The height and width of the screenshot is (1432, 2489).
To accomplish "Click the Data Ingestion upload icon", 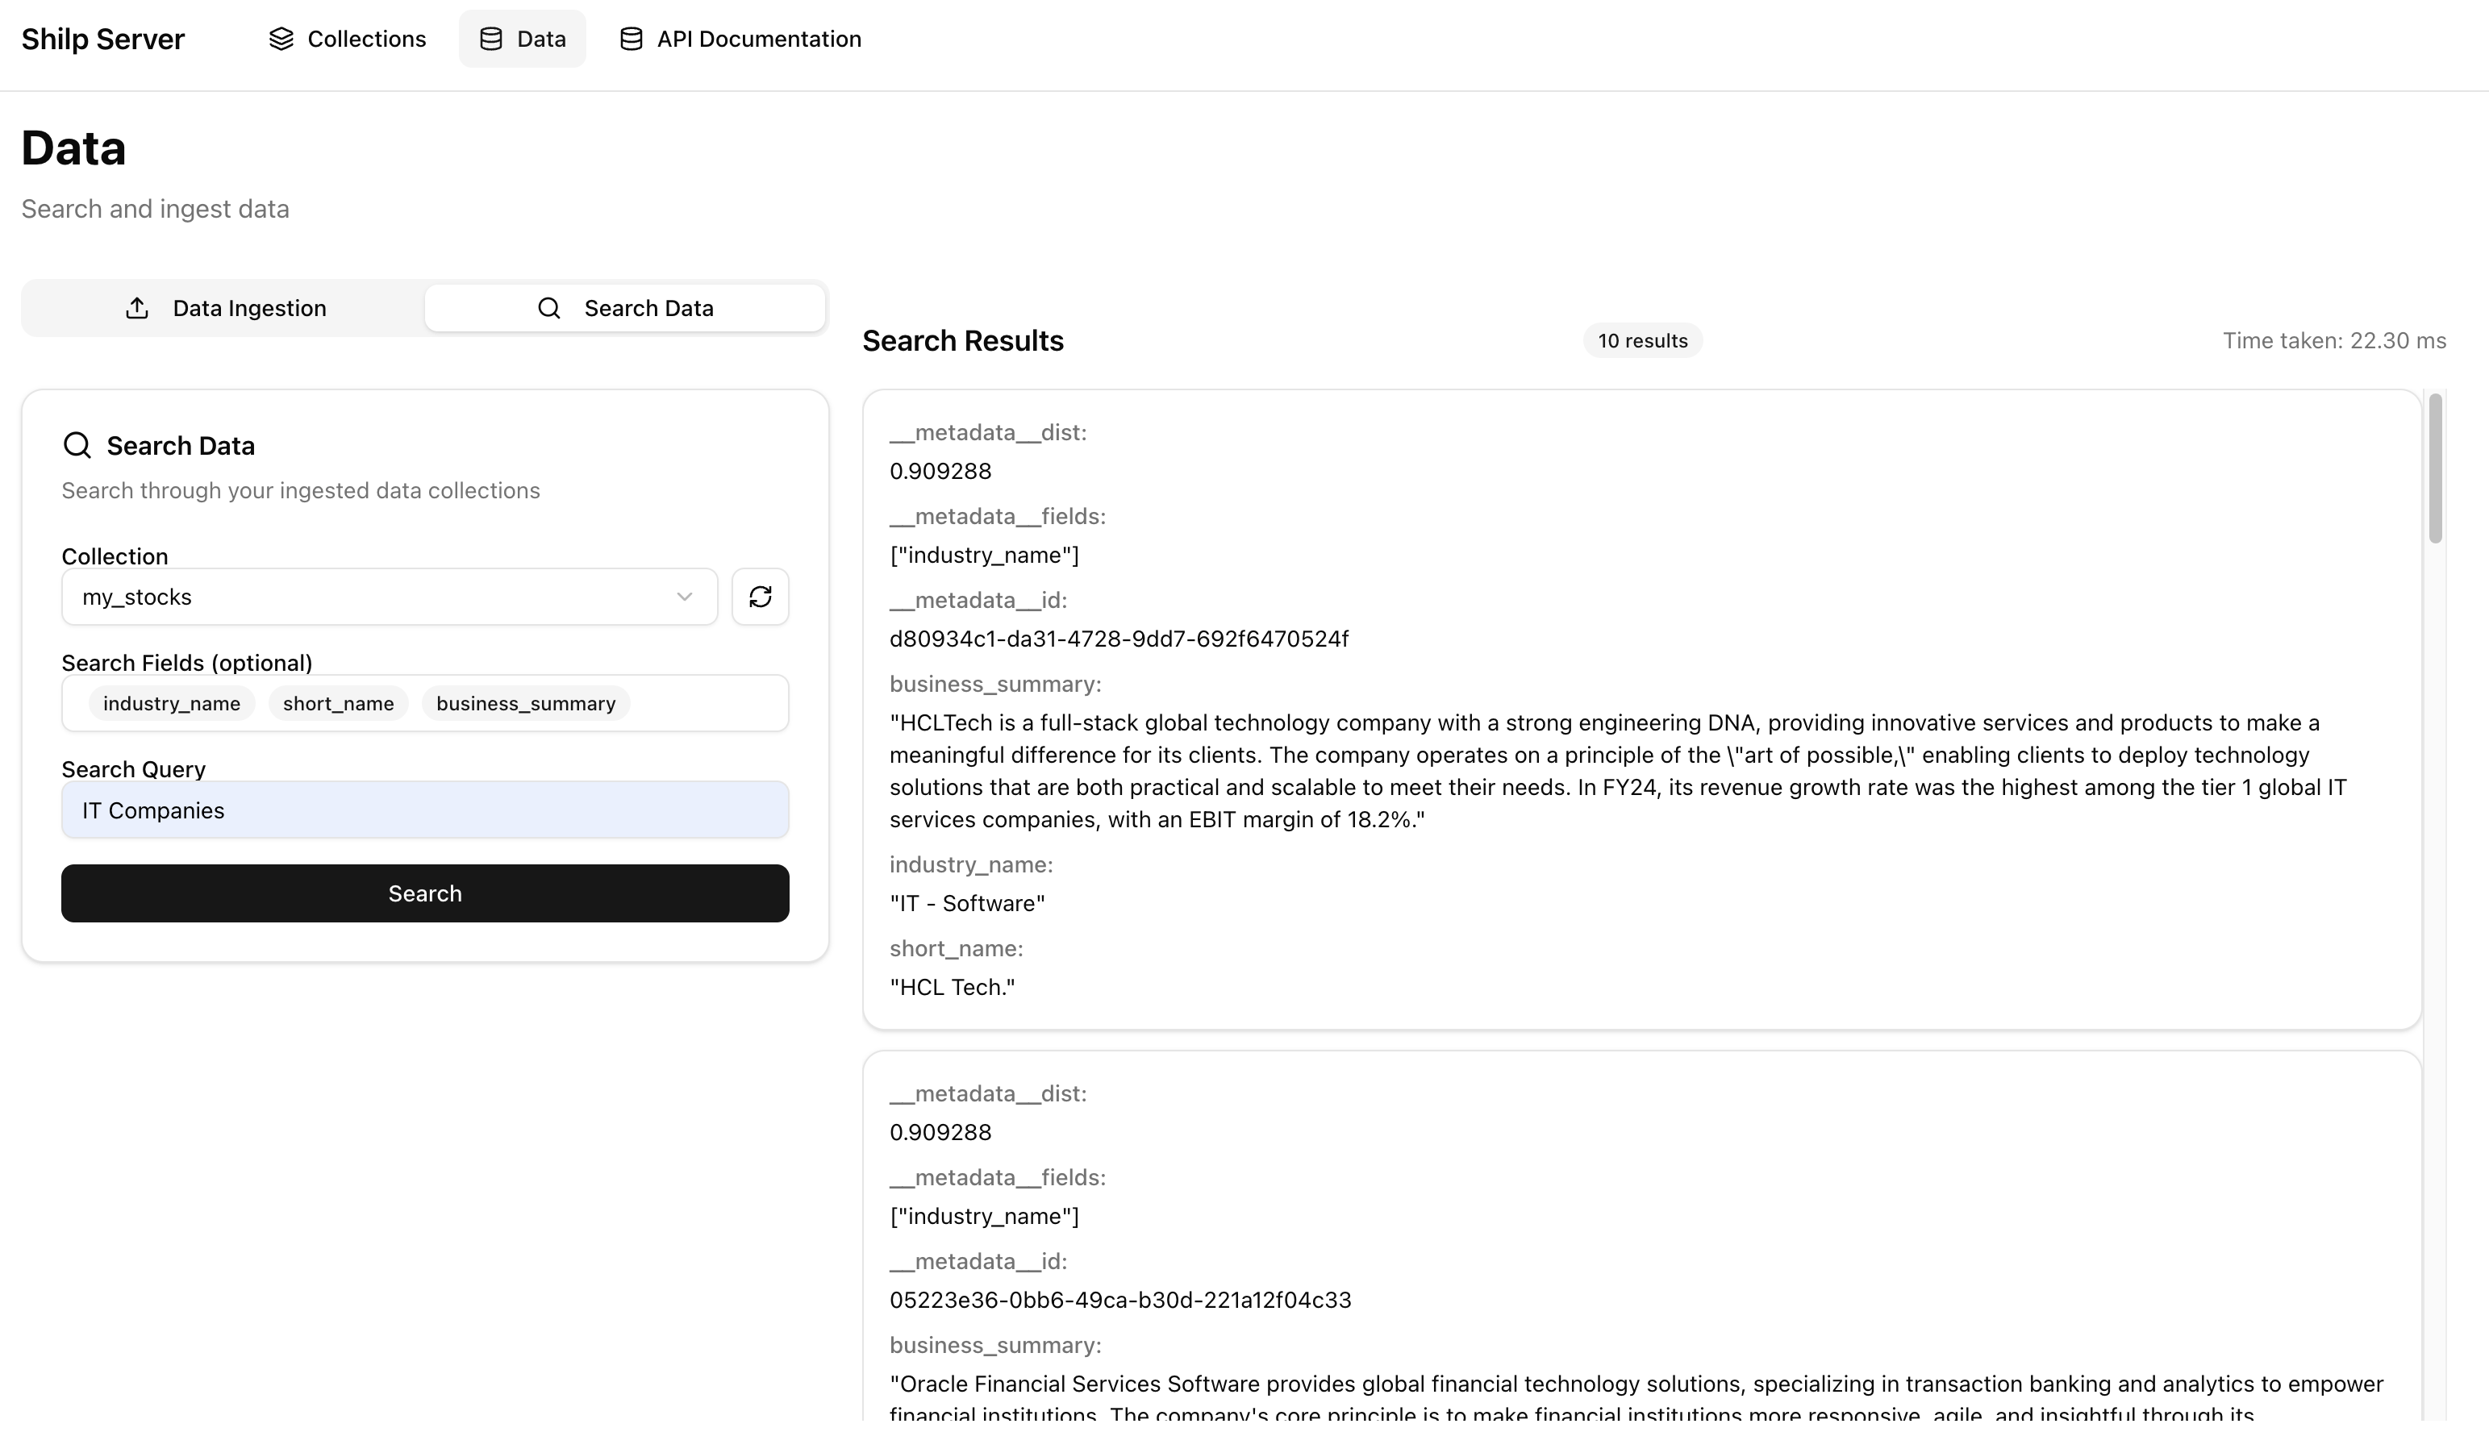I will [x=138, y=308].
